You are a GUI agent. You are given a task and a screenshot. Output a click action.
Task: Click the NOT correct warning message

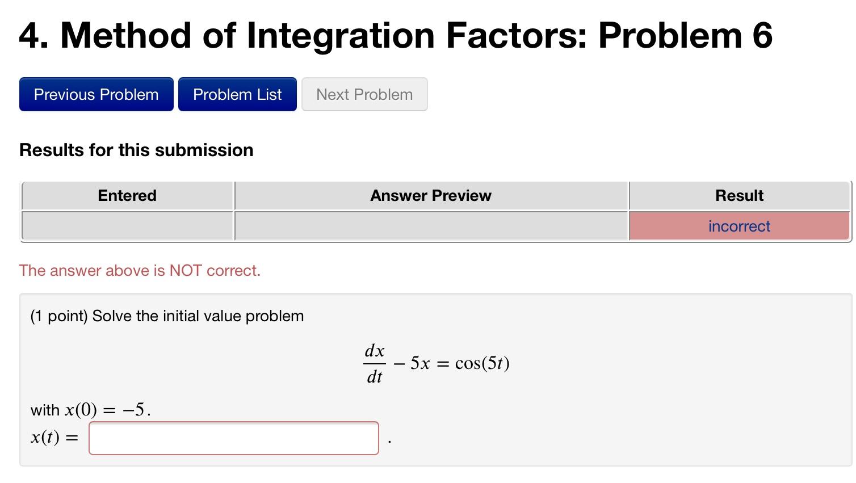140,271
